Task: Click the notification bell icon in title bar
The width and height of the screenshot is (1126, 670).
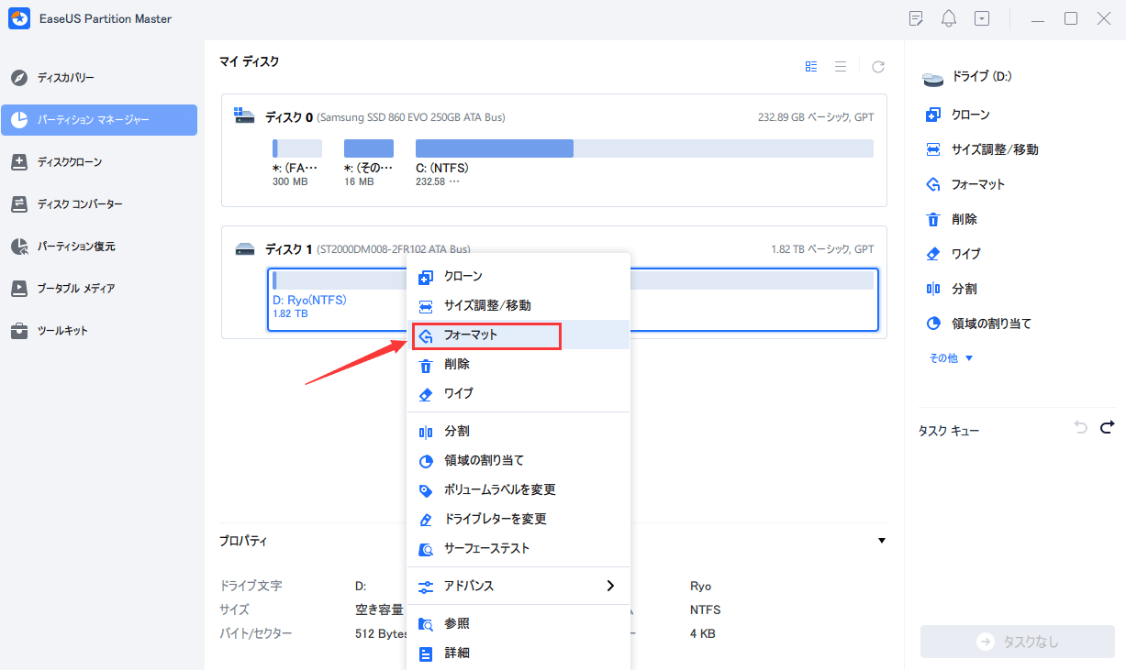Action: coord(949,18)
